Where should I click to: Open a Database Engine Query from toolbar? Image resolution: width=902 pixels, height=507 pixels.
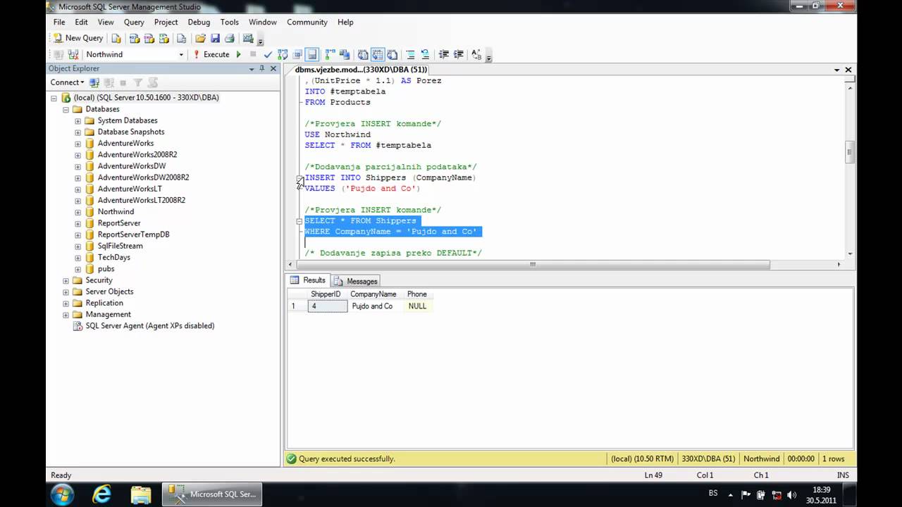point(116,38)
